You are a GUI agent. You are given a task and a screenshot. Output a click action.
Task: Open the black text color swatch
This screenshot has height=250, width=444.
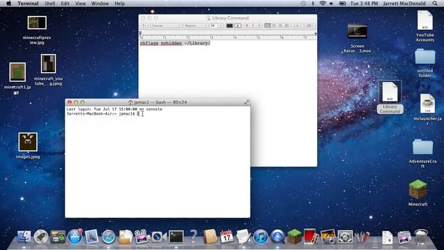[230, 26]
